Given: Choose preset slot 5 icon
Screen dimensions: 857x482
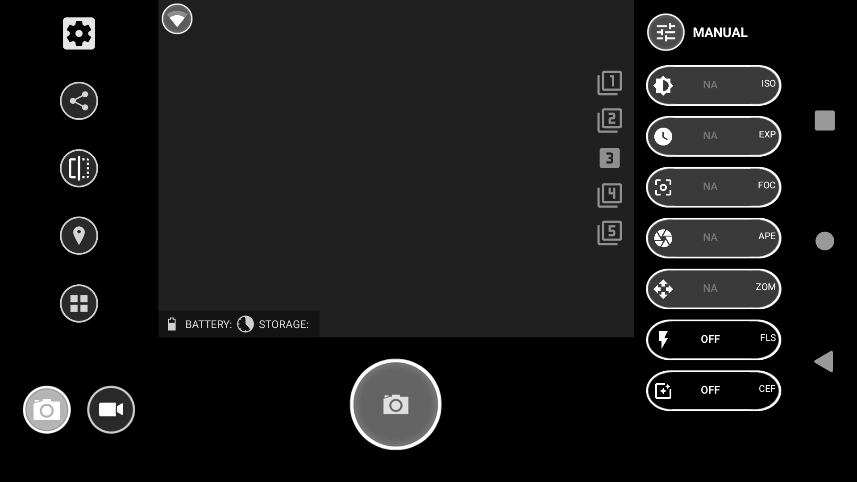Looking at the screenshot, I should coord(610,233).
